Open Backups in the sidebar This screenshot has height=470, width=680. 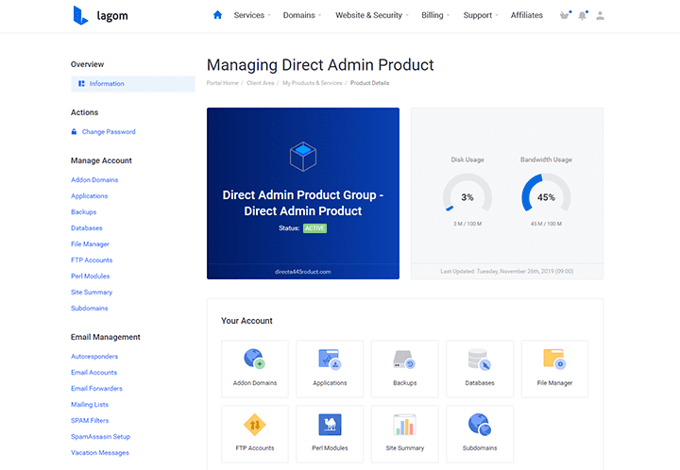[84, 211]
